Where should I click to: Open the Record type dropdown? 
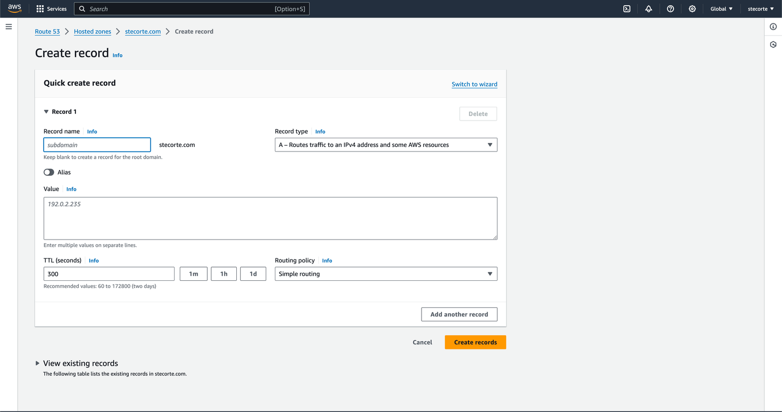pyautogui.click(x=386, y=145)
